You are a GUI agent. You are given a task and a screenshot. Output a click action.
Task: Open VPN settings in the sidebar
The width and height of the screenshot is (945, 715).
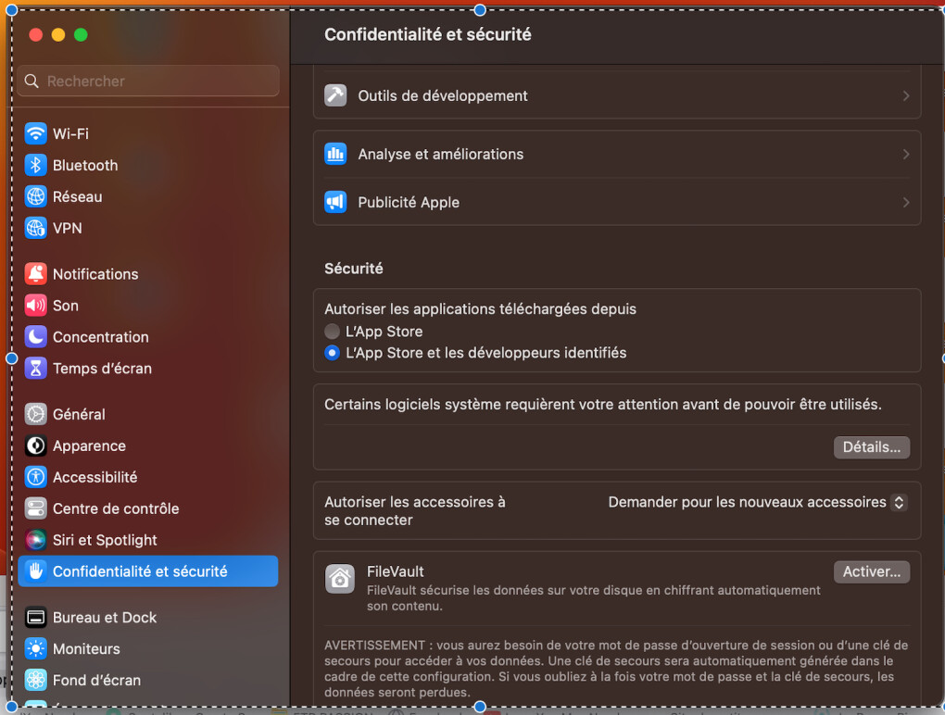[x=148, y=228]
